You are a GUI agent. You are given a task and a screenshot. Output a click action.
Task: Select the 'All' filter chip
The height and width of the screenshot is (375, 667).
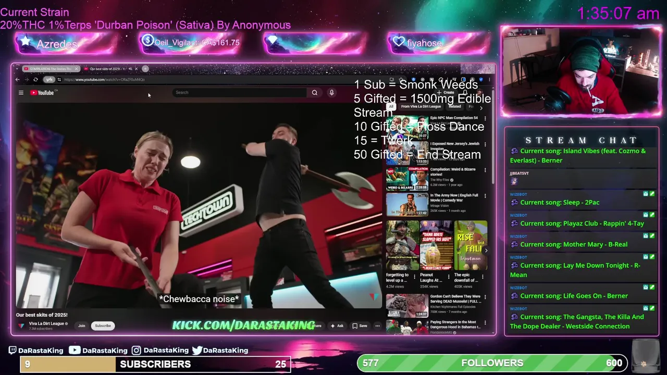[x=391, y=106]
